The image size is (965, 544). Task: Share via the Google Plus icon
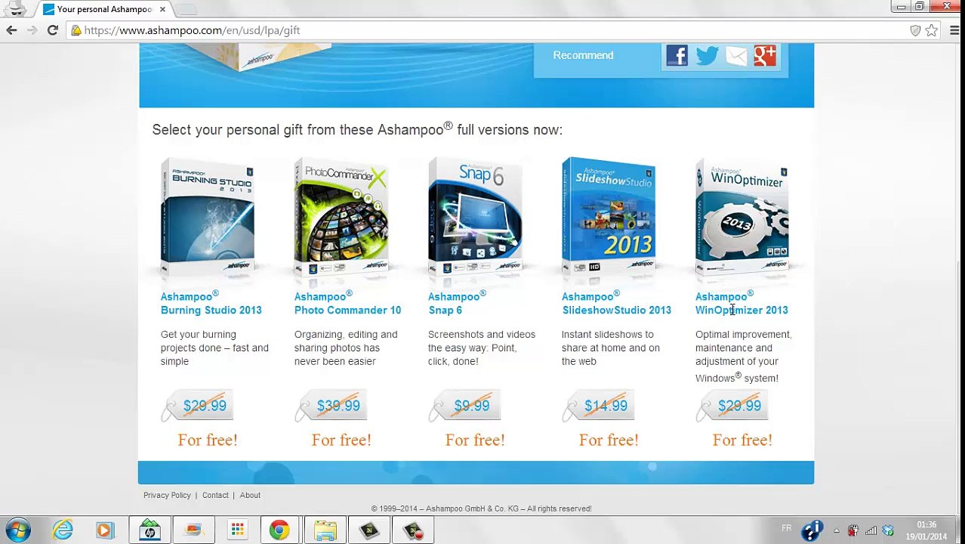pos(764,55)
